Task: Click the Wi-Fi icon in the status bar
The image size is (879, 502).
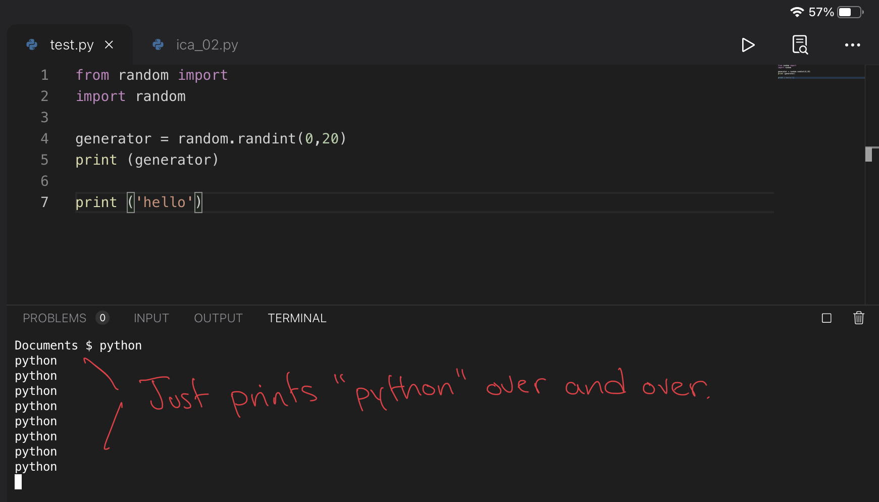Action: point(797,12)
